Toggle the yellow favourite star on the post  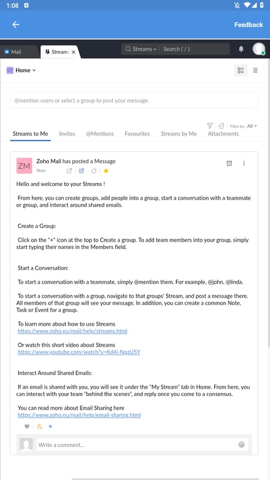106,171
